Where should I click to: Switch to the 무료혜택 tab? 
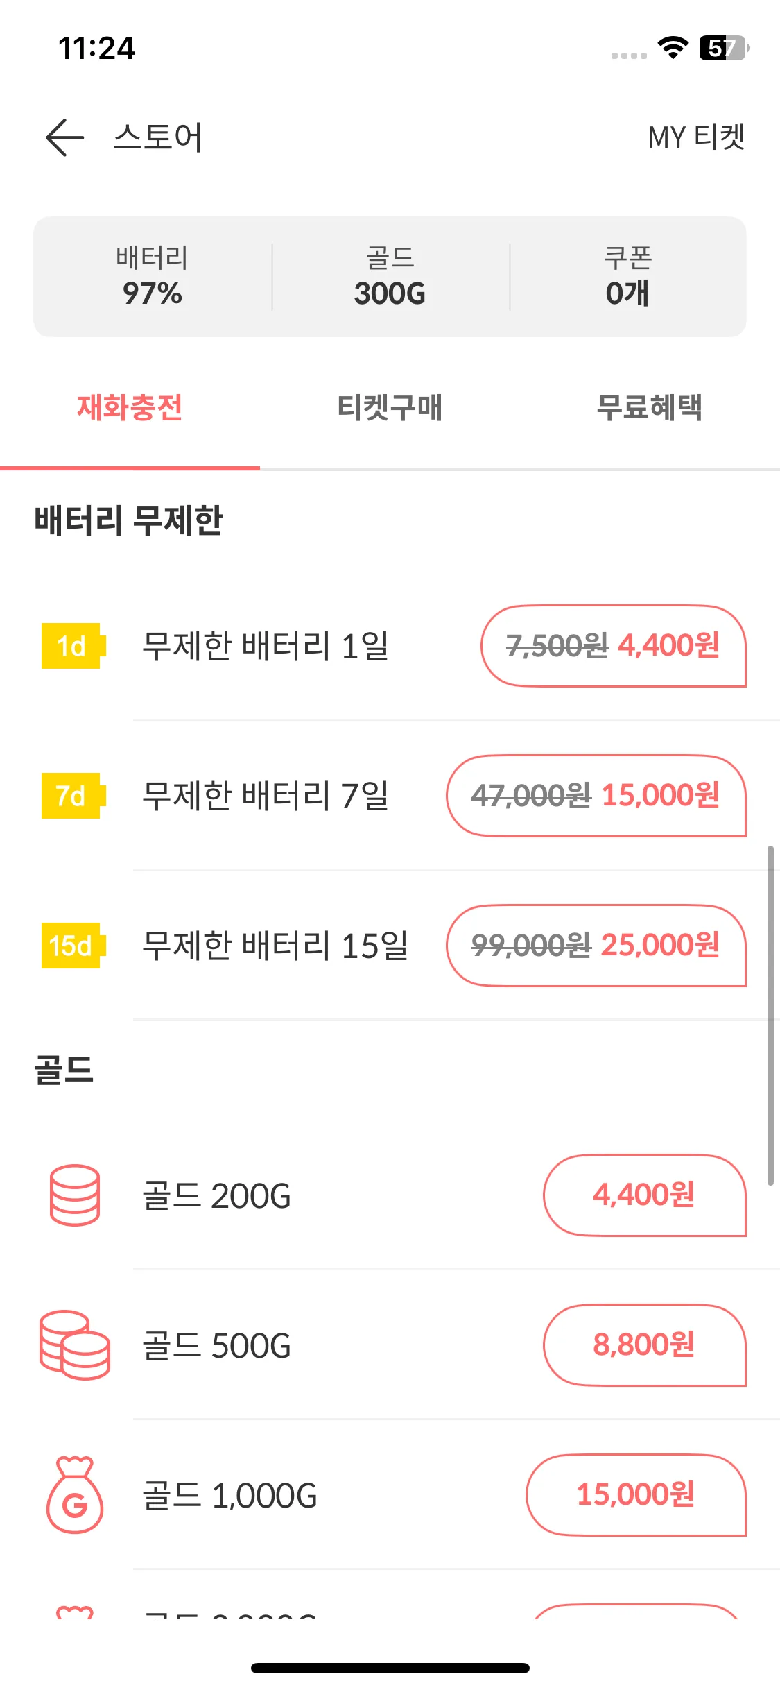650,408
